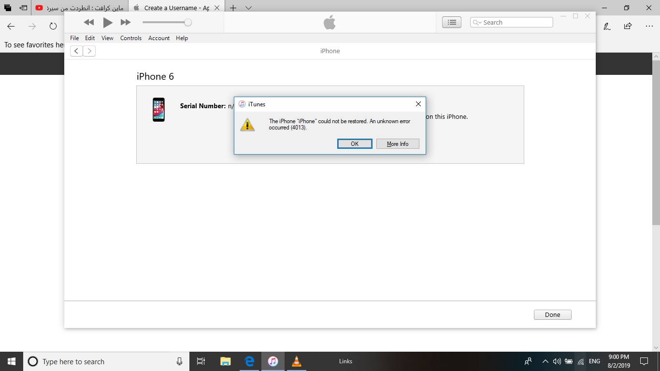The image size is (660, 371).
Task: Start playback with the iTunes play button
Action: (x=108, y=22)
